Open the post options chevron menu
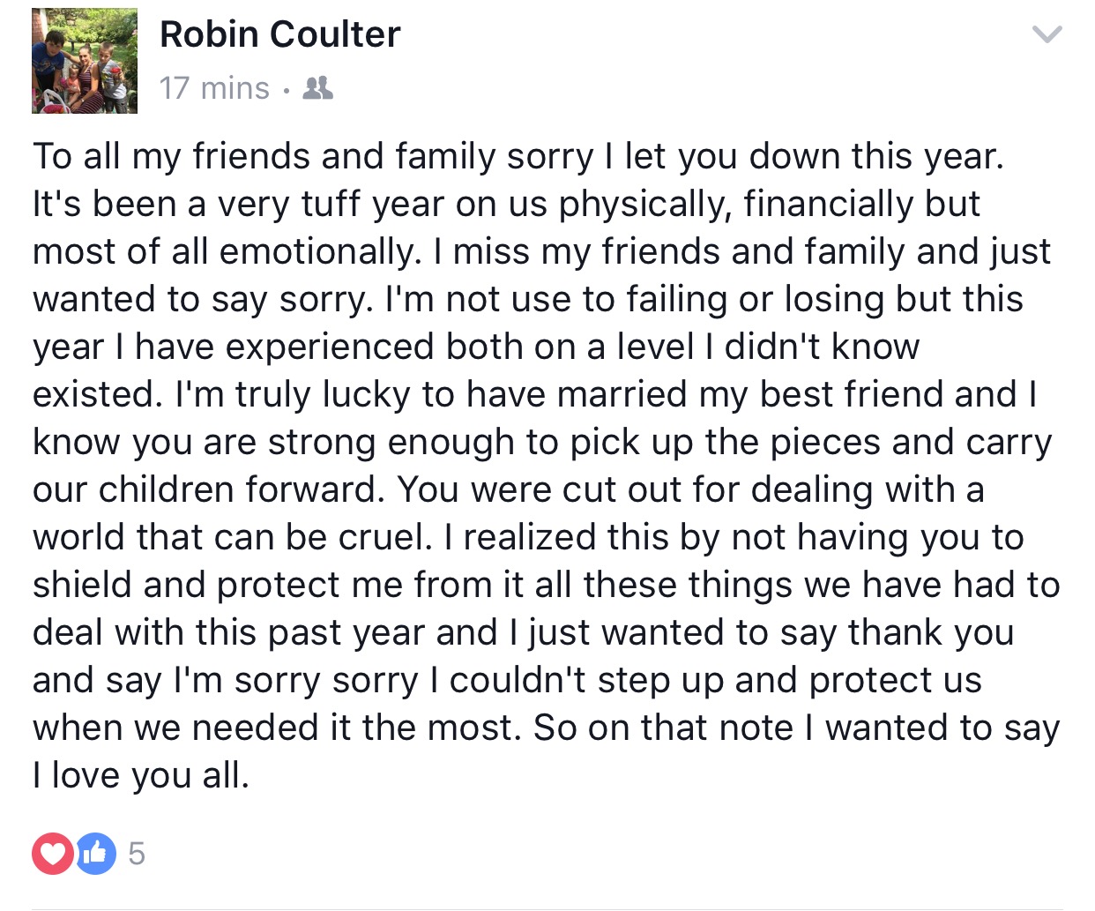Viewport: 1095px width, 911px height. pos(1047,35)
